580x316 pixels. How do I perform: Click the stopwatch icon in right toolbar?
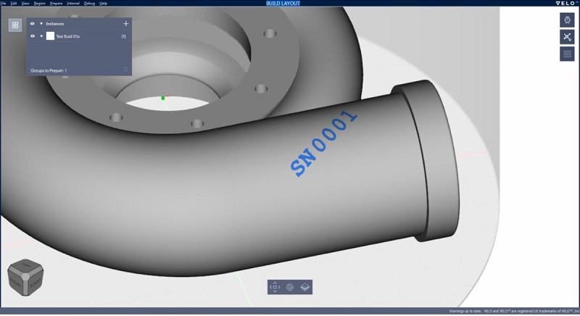click(x=567, y=20)
